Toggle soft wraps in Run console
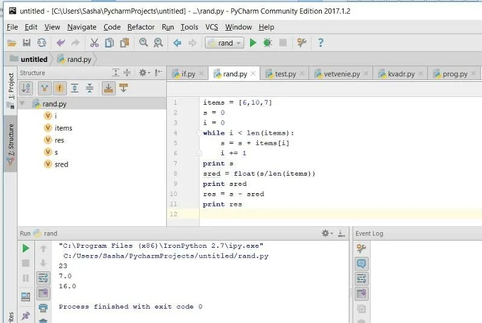Screen dimensions: 482x323 click(x=43, y=278)
